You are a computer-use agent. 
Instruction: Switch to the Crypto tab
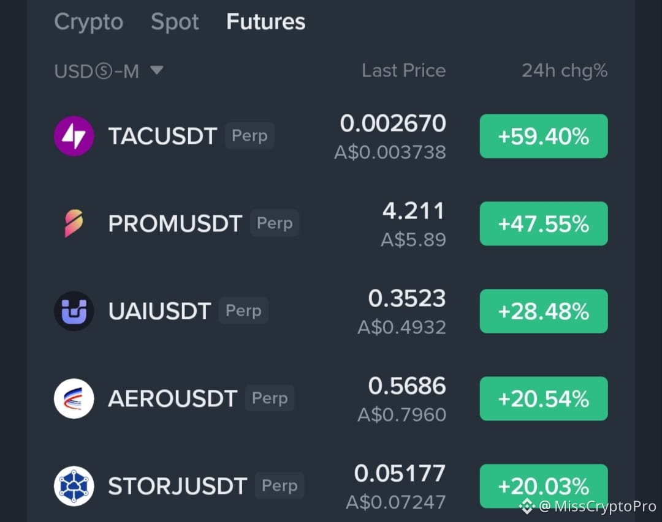89,21
